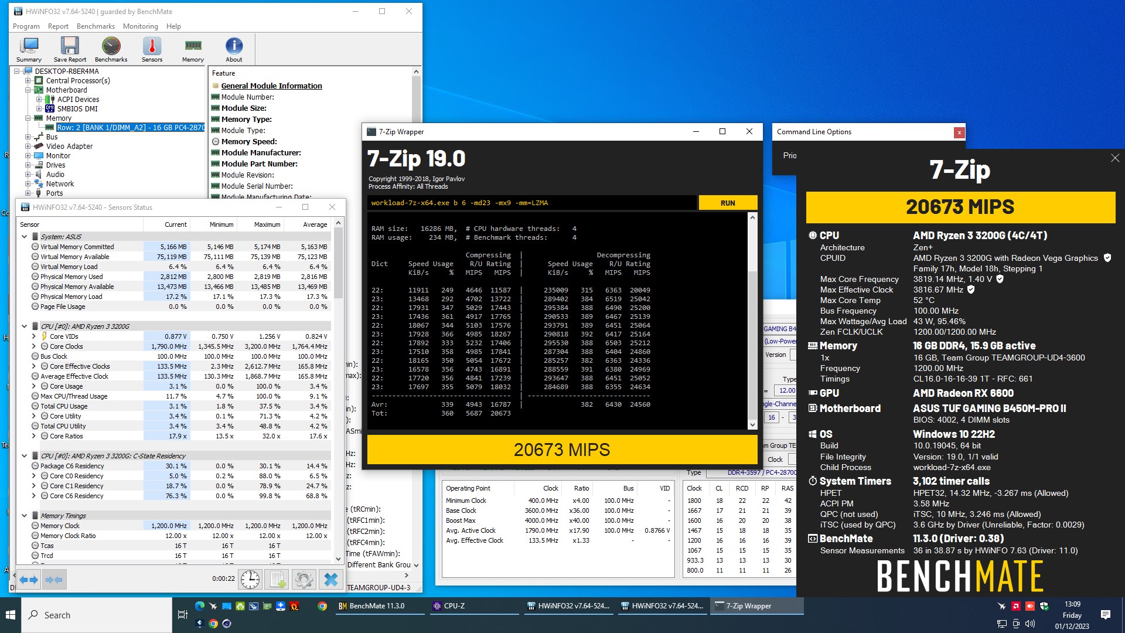Image resolution: width=1125 pixels, height=633 pixels.
Task: Select SMBIOS DMI tree item
Action: (x=77, y=109)
